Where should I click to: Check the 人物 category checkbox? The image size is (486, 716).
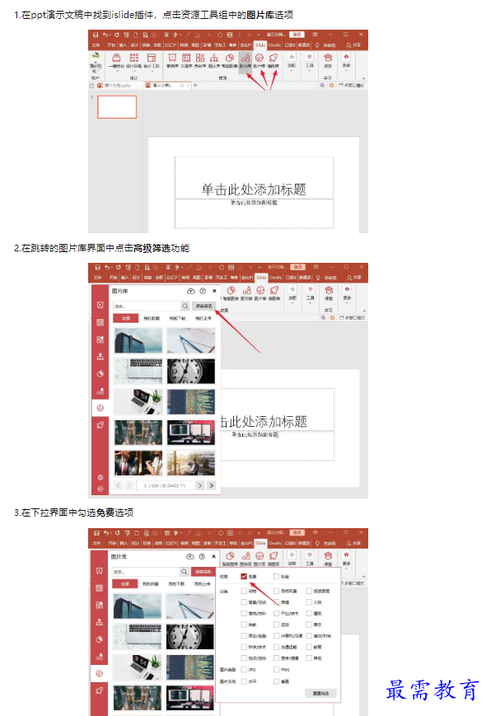click(309, 602)
